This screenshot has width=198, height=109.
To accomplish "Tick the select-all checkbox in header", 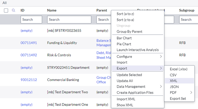I will (x=6, y=11).
